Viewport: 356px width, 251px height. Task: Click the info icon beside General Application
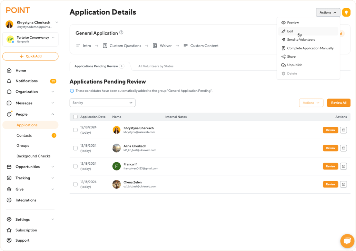pyautogui.click(x=121, y=32)
